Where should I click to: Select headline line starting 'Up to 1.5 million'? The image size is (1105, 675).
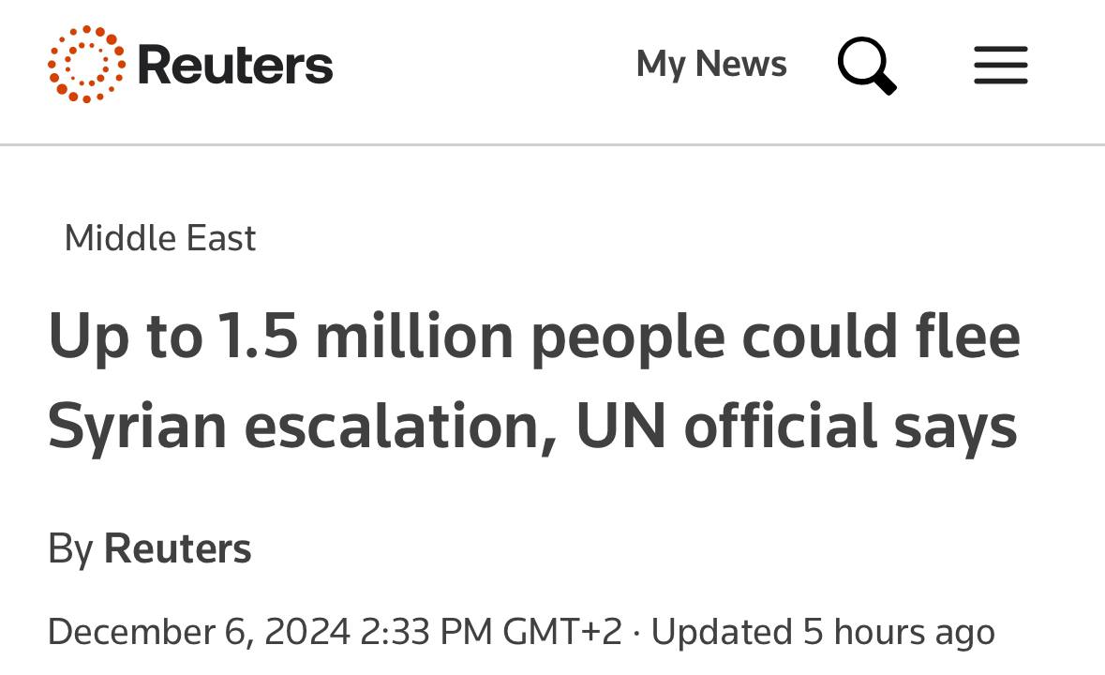[x=533, y=337]
